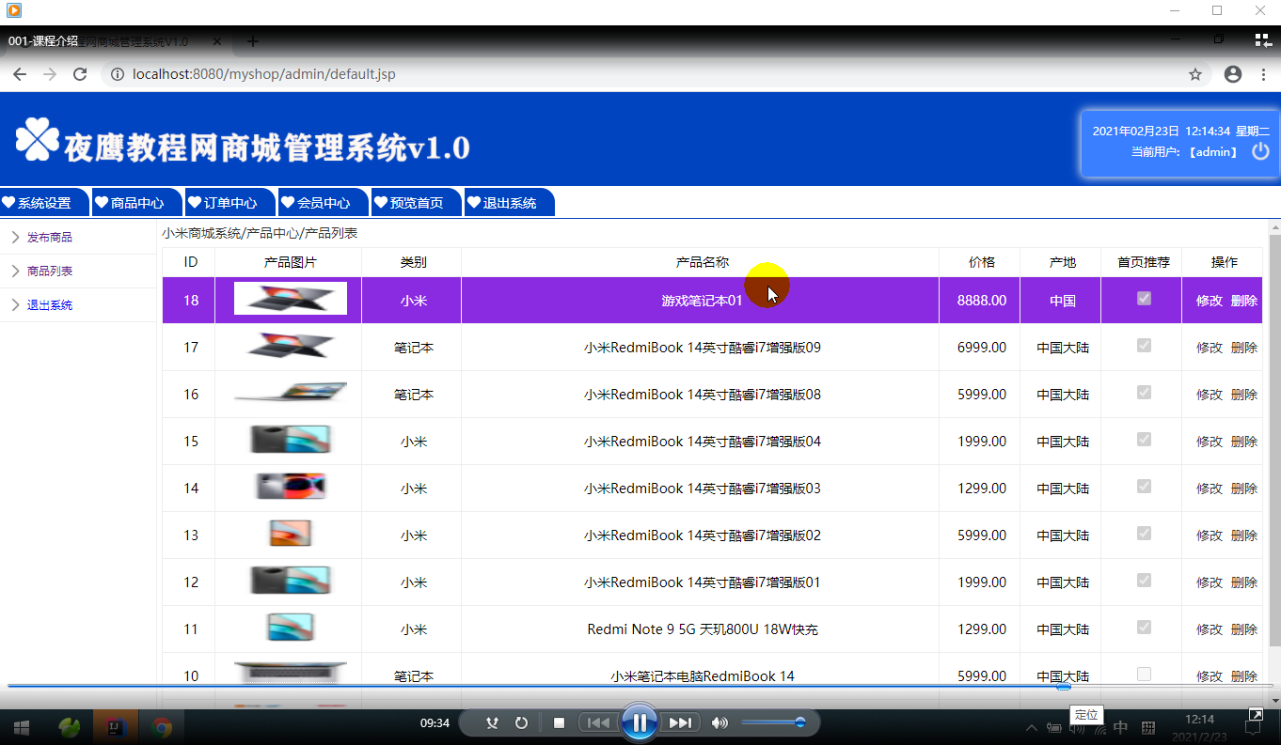The image size is (1281, 745).
Task: Toggle homepage recommend checkbox for ID 16
Action: click(x=1144, y=393)
